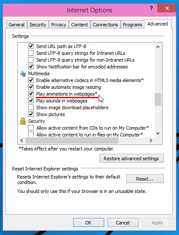
Task: Close the Internet Options dialog
Action: 167,8
